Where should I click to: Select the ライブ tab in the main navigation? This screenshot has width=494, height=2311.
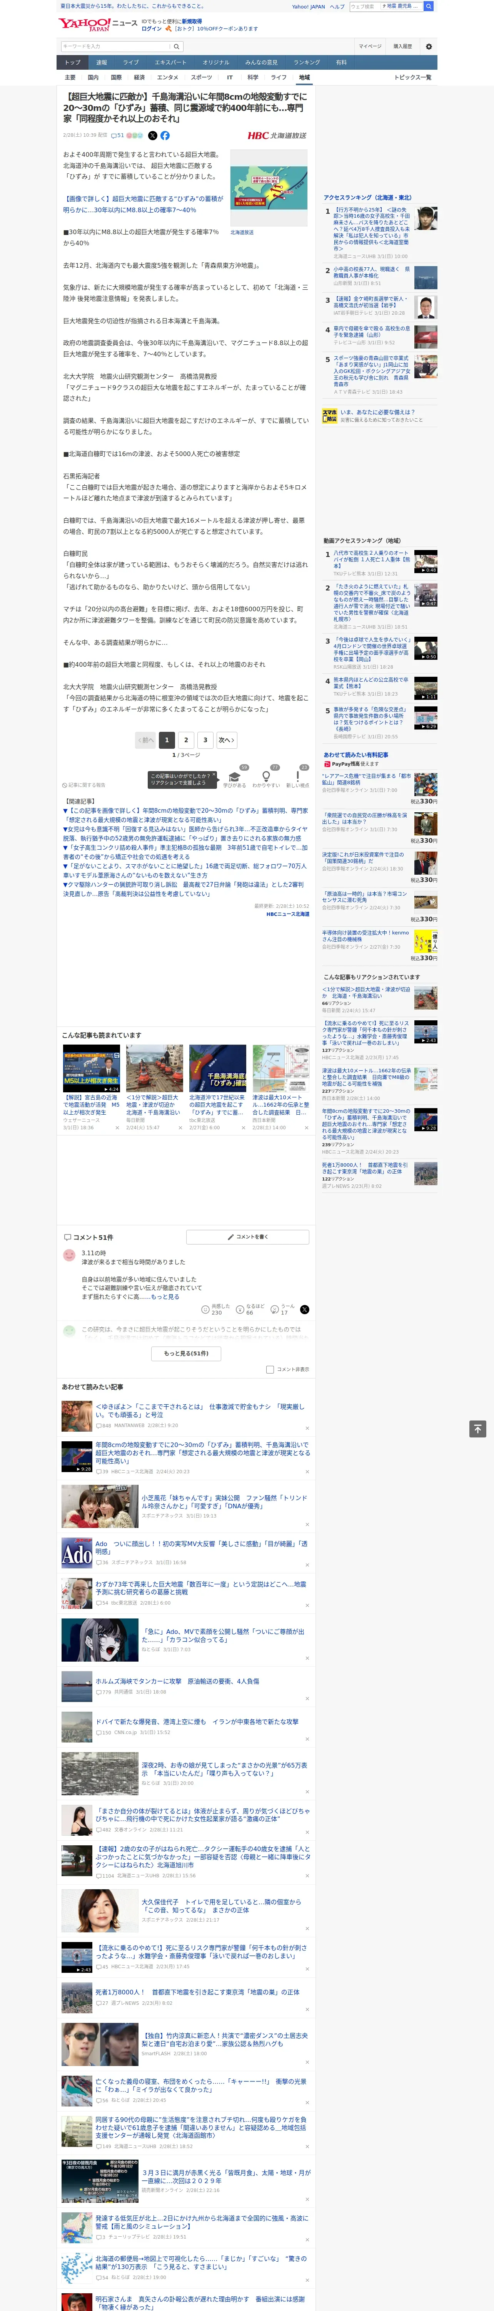tap(131, 63)
